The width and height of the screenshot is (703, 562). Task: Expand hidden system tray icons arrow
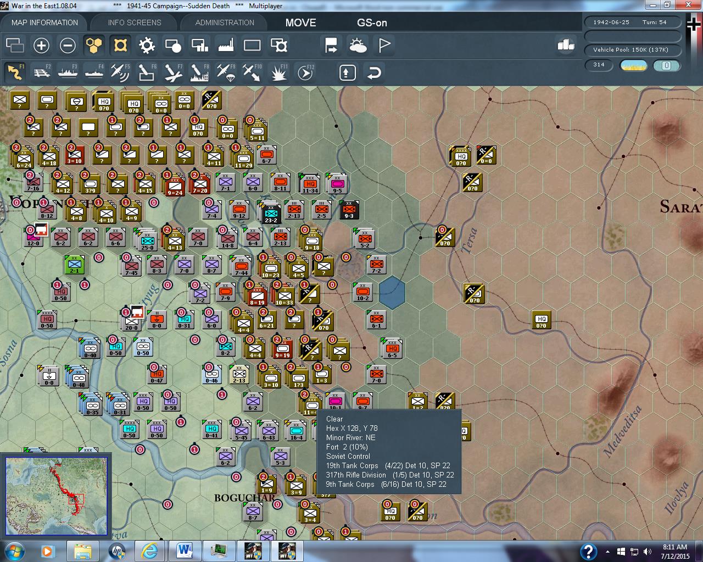click(x=608, y=552)
